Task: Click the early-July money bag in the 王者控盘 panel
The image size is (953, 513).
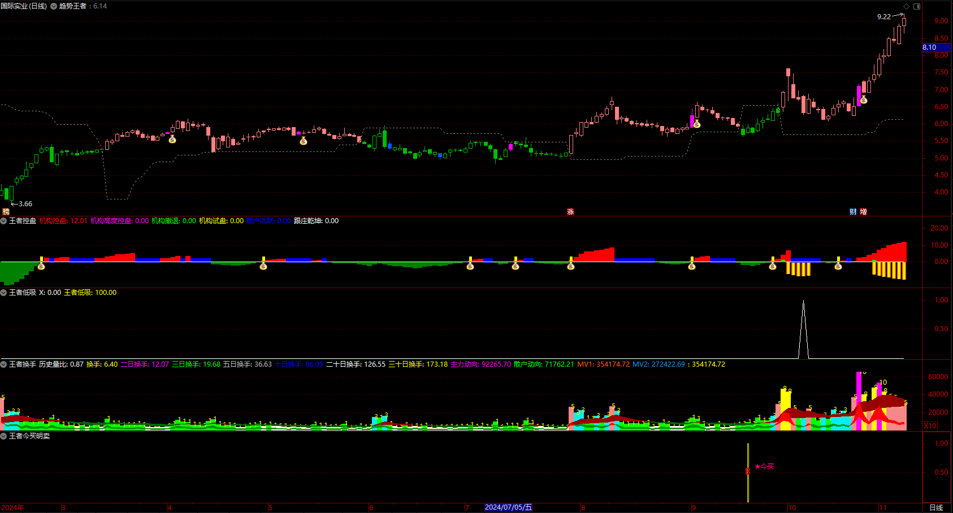Action: click(x=470, y=266)
